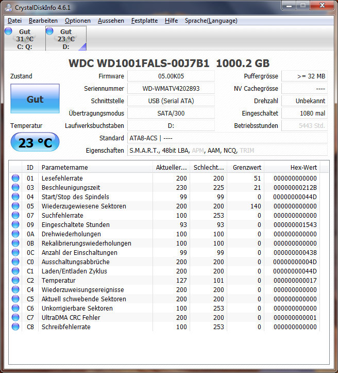Click the Betriebsstunden field 5443 Std.
This screenshot has width=338, height=373.
tap(305, 125)
